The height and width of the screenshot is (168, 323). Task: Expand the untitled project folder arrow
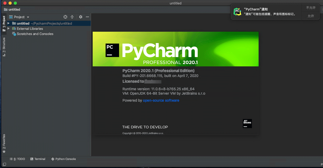[x=9, y=23]
